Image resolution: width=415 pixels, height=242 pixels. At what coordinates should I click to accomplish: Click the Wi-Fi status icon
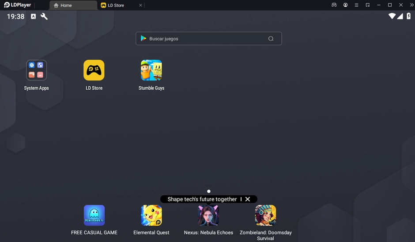(392, 16)
